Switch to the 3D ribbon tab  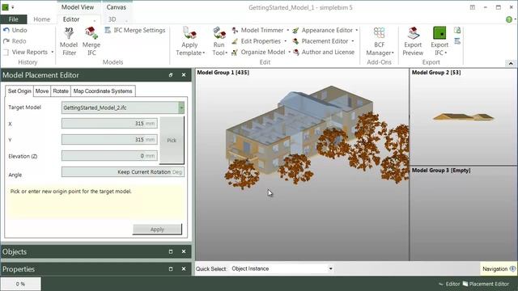[x=112, y=19]
